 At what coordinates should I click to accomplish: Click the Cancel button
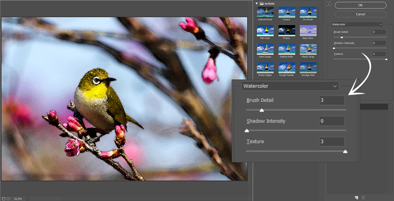361,14
